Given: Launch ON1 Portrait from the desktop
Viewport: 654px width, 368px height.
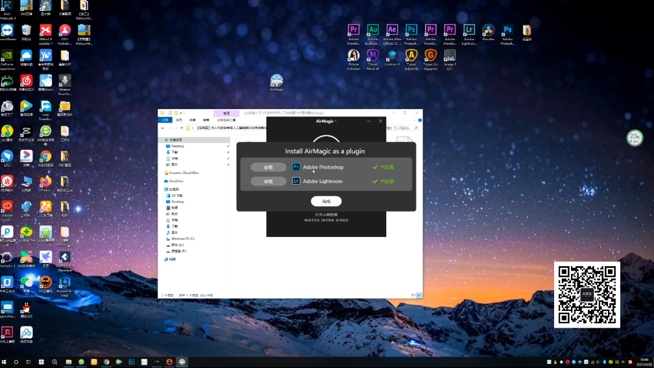Looking at the screenshot, I should 65,35.
